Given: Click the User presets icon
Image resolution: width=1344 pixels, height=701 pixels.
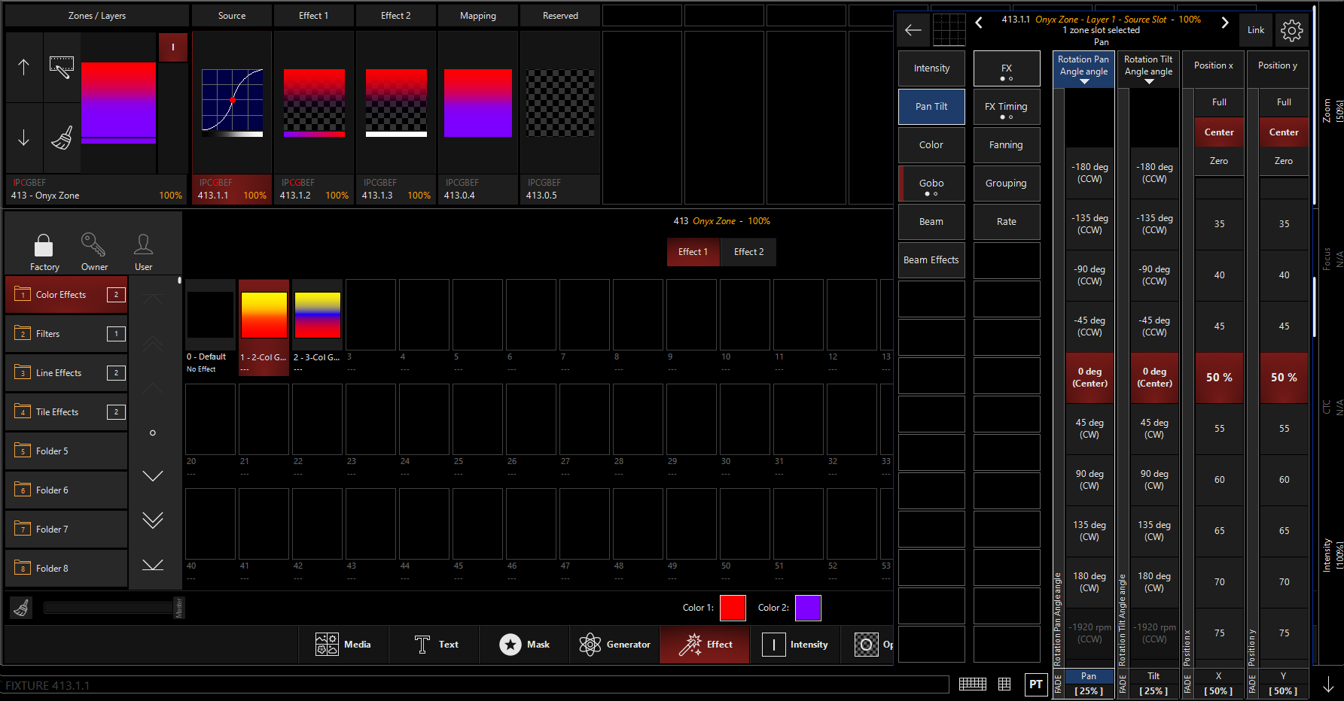Looking at the screenshot, I should coord(143,245).
